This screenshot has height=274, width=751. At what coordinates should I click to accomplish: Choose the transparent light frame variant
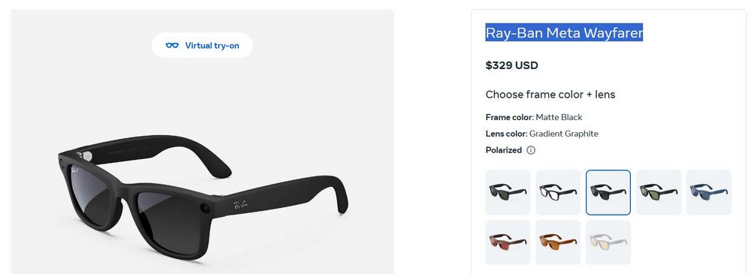coord(608,242)
